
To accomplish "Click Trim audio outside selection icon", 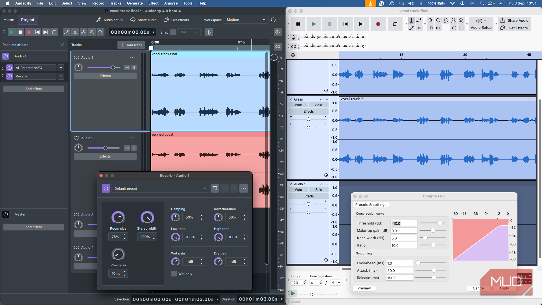I will click(431, 28).
